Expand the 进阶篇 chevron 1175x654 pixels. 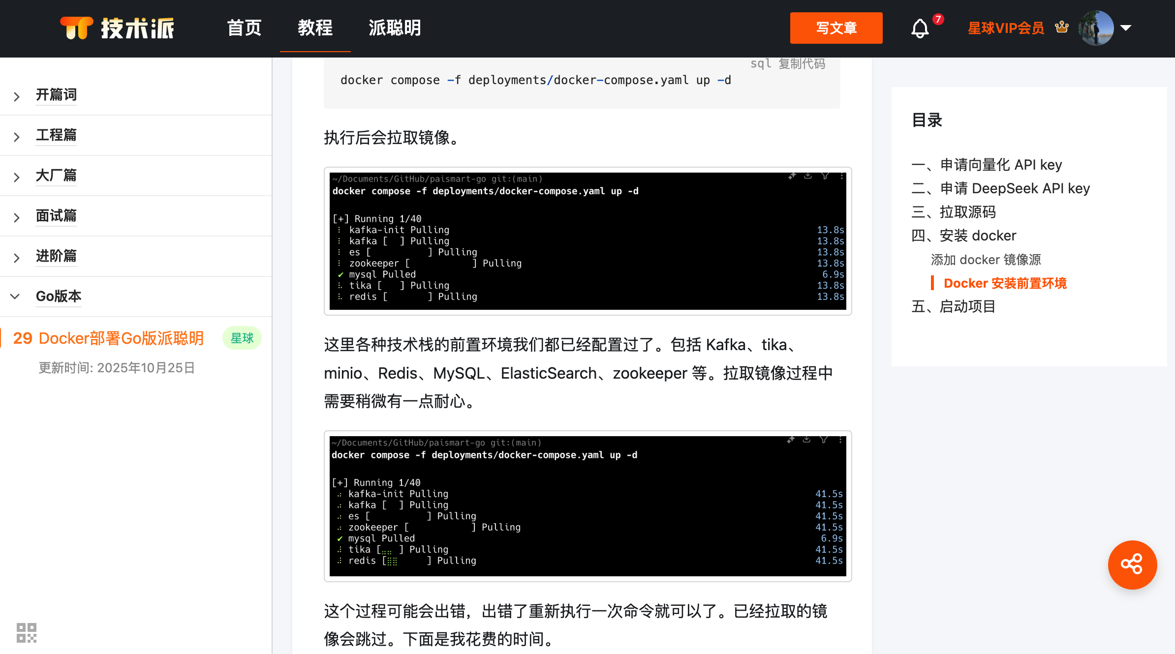tap(16, 258)
